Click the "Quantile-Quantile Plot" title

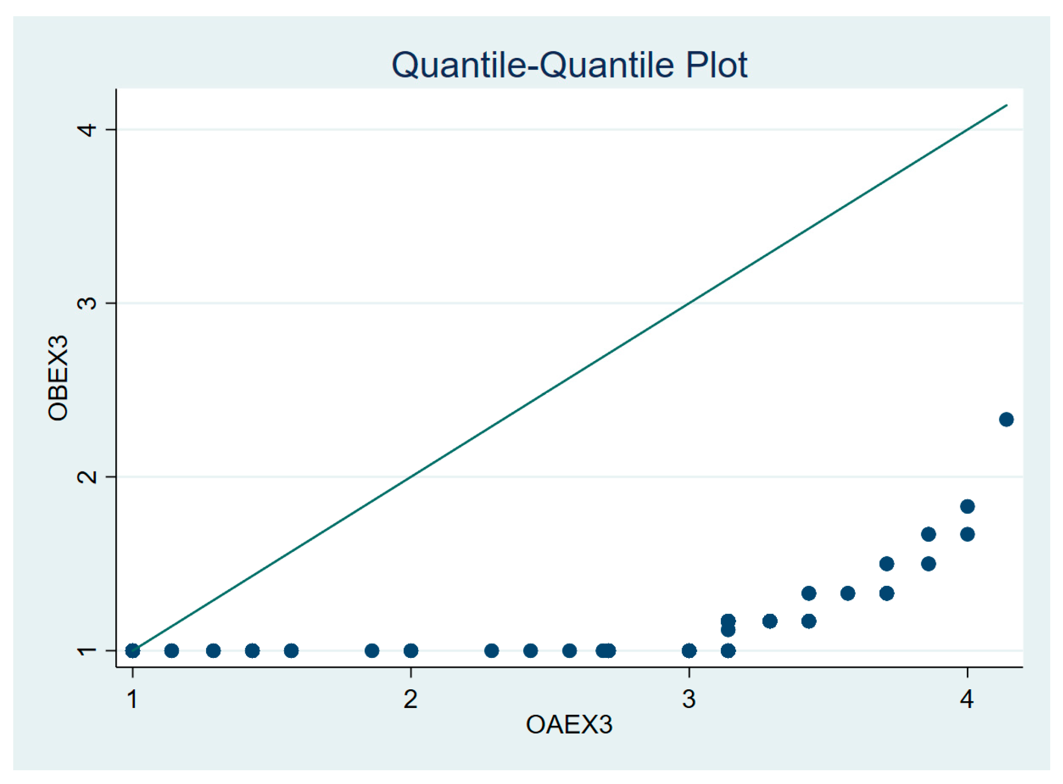tap(569, 65)
